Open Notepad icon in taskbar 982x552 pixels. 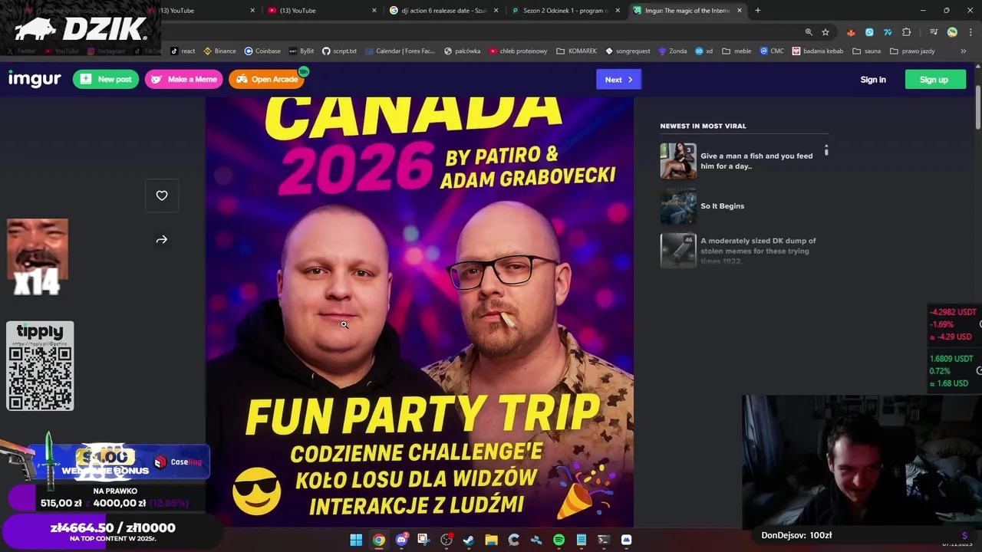click(582, 540)
